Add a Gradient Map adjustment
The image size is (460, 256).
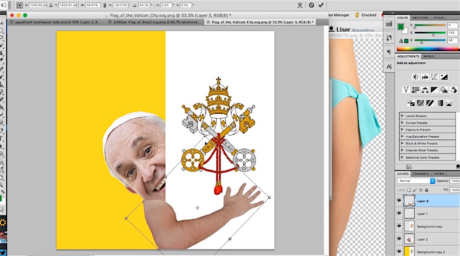click(x=440, y=103)
